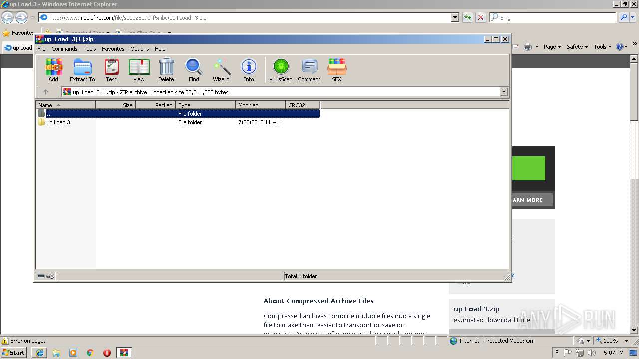
Task: Click the IE page vertical scrollbar down arrow
Action: [x=634, y=330]
